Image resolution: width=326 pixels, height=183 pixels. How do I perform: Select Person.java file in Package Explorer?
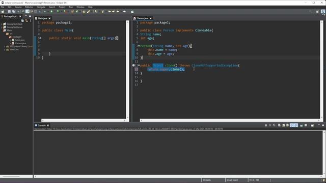(20, 43)
